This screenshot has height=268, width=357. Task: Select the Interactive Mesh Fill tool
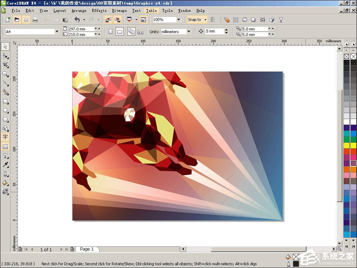coord(5,192)
